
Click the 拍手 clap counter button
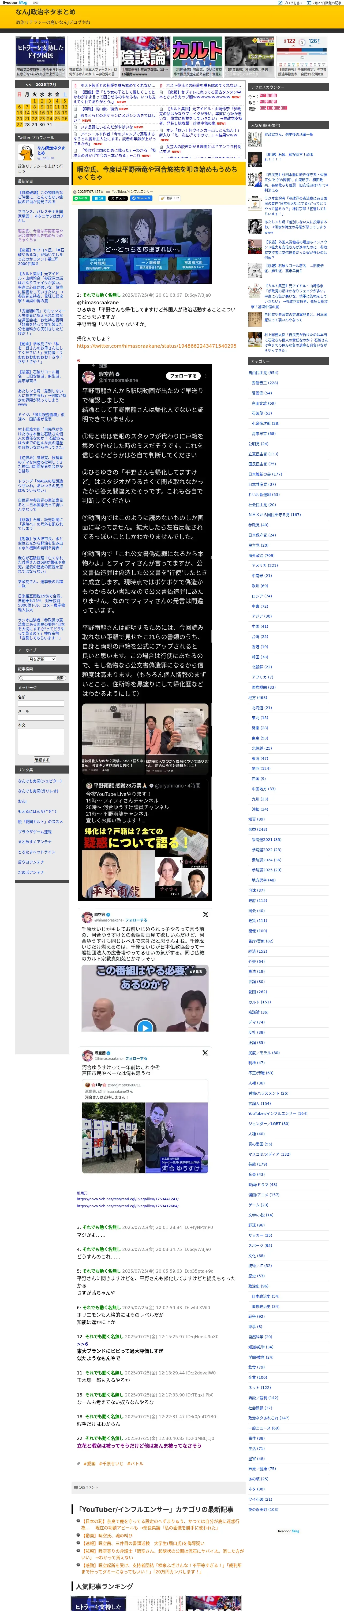170,198
